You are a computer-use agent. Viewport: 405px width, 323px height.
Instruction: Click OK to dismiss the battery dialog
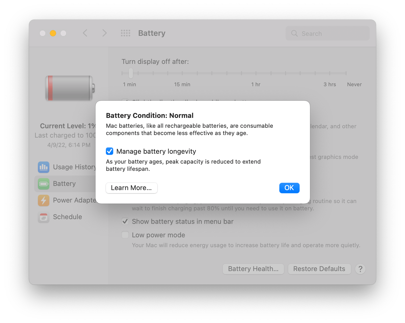pos(289,188)
